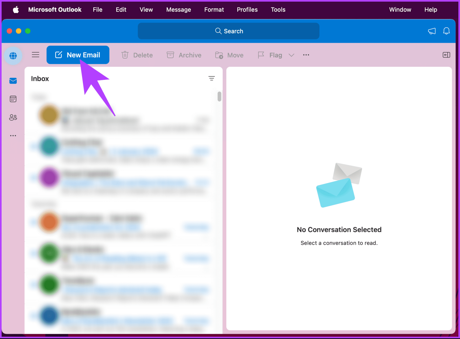Open the View menu
This screenshot has height=339, width=460.
[146, 10]
